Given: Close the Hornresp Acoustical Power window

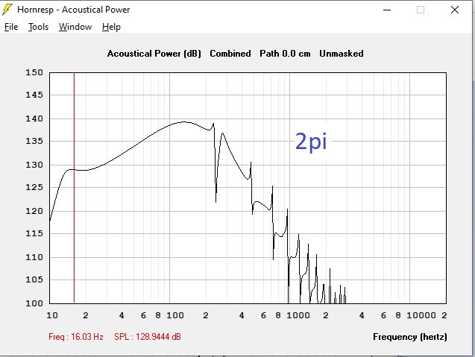Looking at the screenshot, I should (455, 10).
